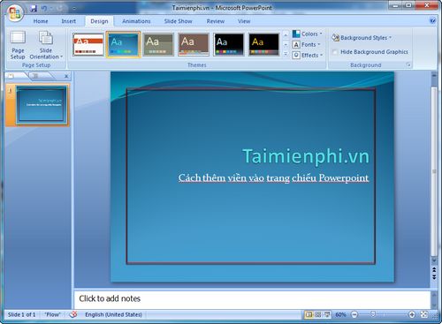This screenshot has height=324, width=442.
Task: Select slide 1 thumbnail in the pane
Action: tap(41, 104)
